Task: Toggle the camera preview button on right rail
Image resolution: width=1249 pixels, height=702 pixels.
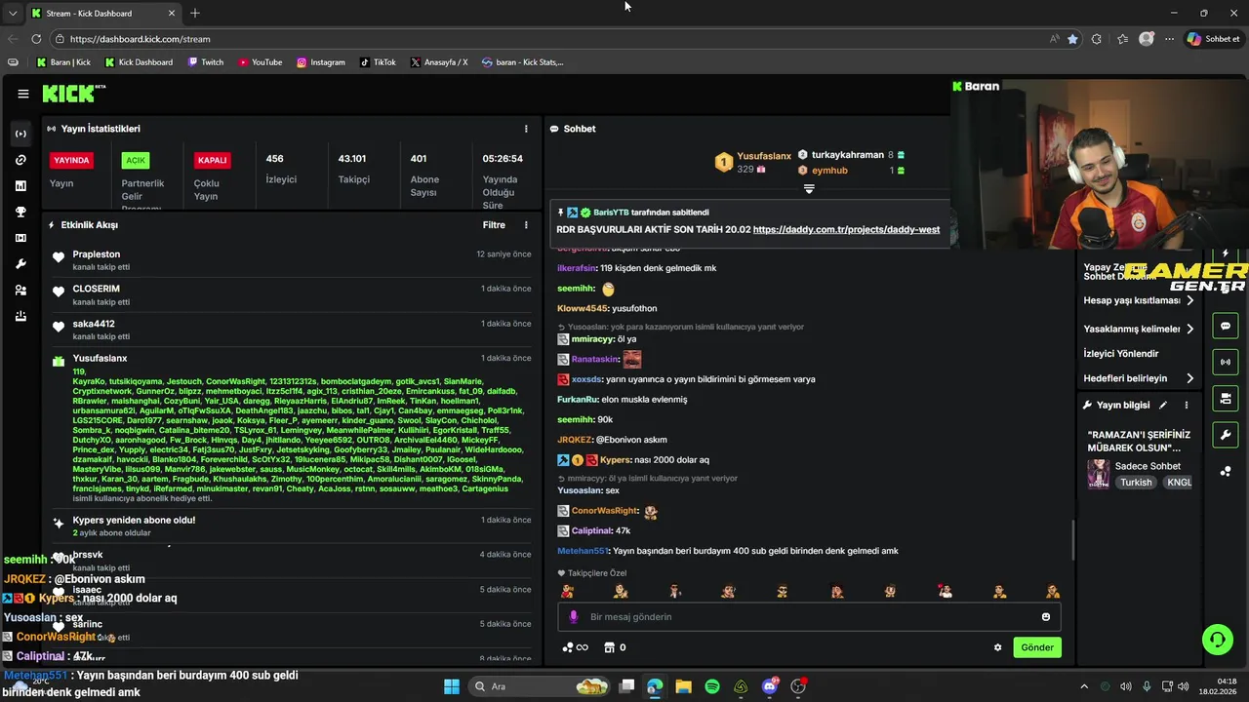Action: pos(1226,398)
